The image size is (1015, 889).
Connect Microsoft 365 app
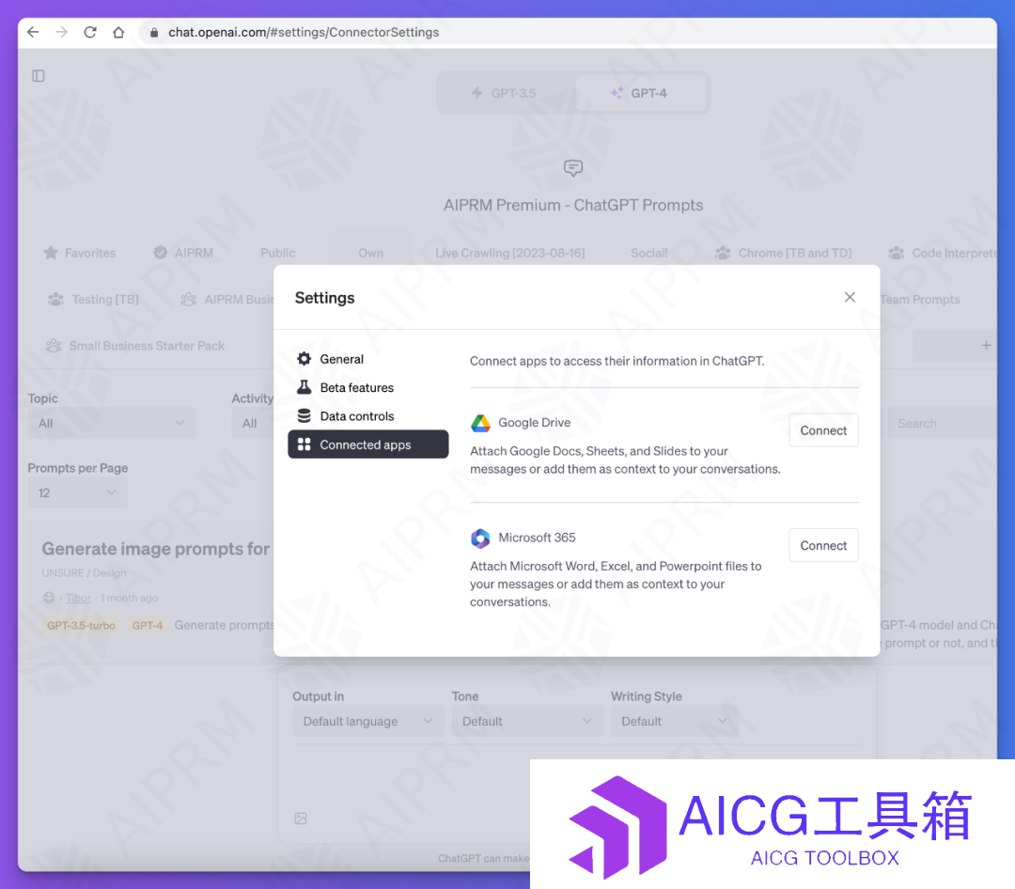click(x=823, y=545)
